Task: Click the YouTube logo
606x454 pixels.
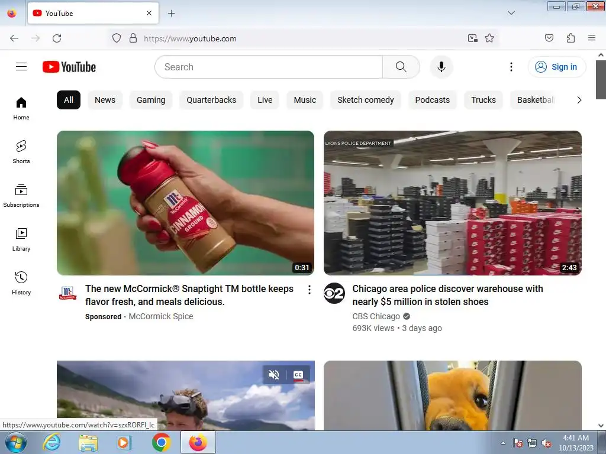Action: 69,67
